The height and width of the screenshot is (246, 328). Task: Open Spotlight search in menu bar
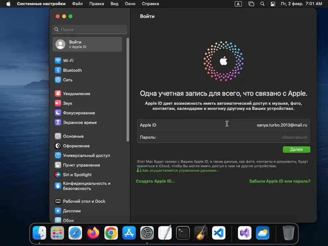[262, 4]
